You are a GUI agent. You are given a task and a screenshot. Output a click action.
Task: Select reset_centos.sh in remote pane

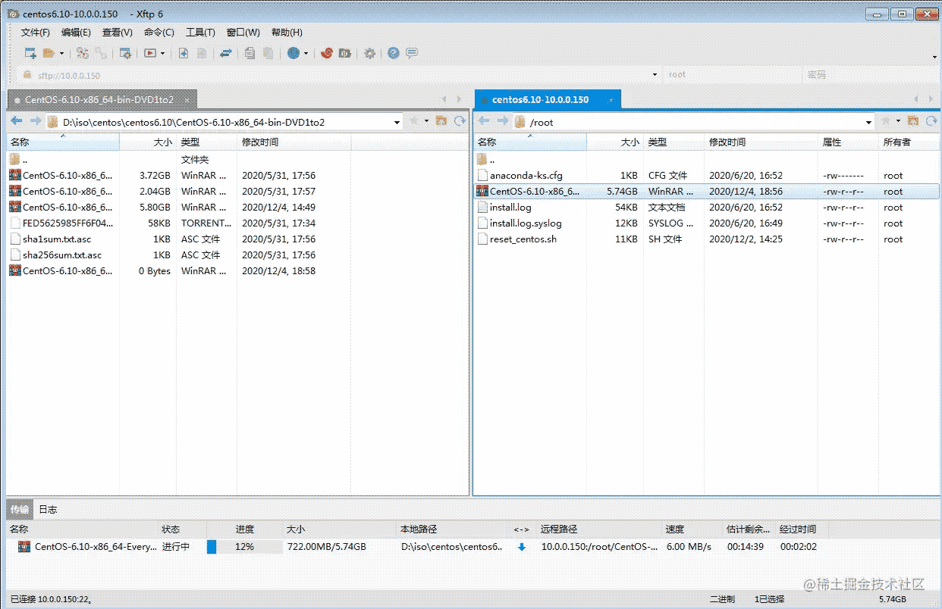[706, 239]
